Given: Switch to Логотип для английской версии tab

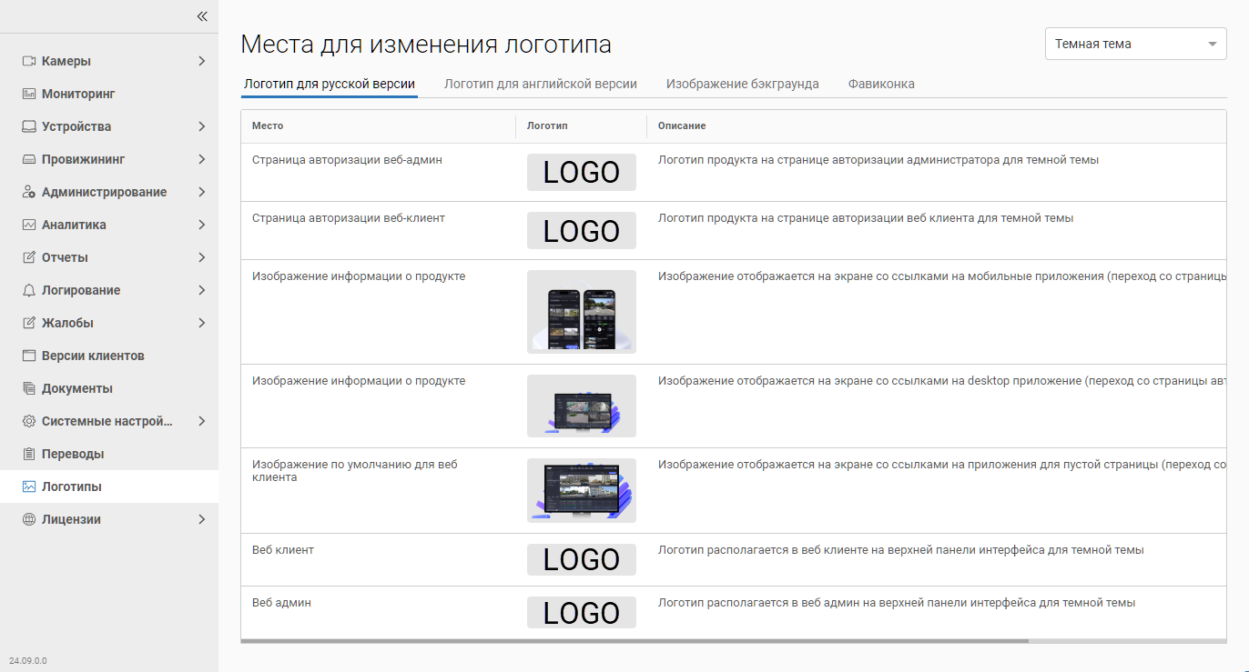Looking at the screenshot, I should [540, 84].
